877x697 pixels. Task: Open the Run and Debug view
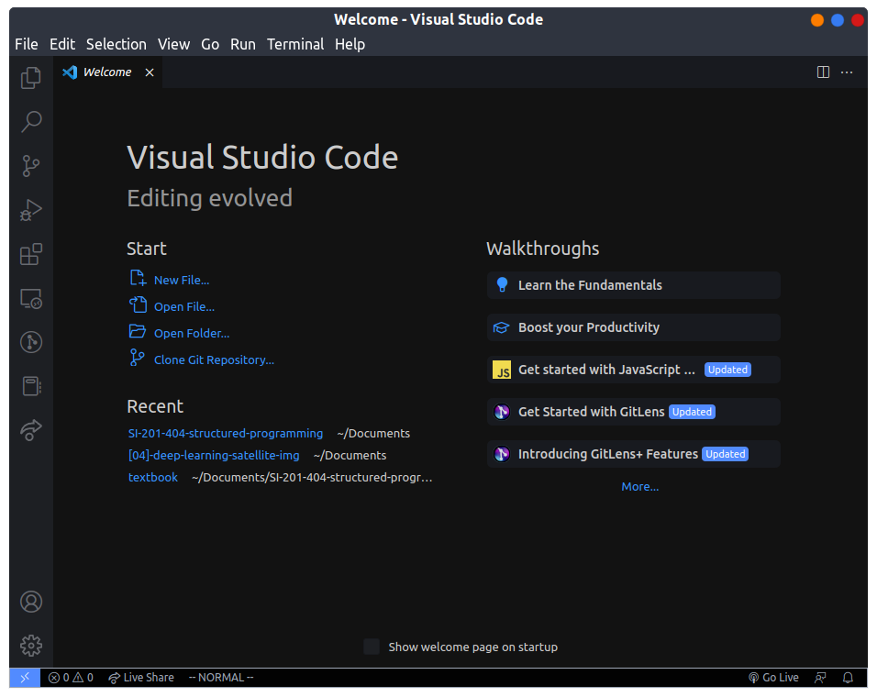[x=31, y=210]
